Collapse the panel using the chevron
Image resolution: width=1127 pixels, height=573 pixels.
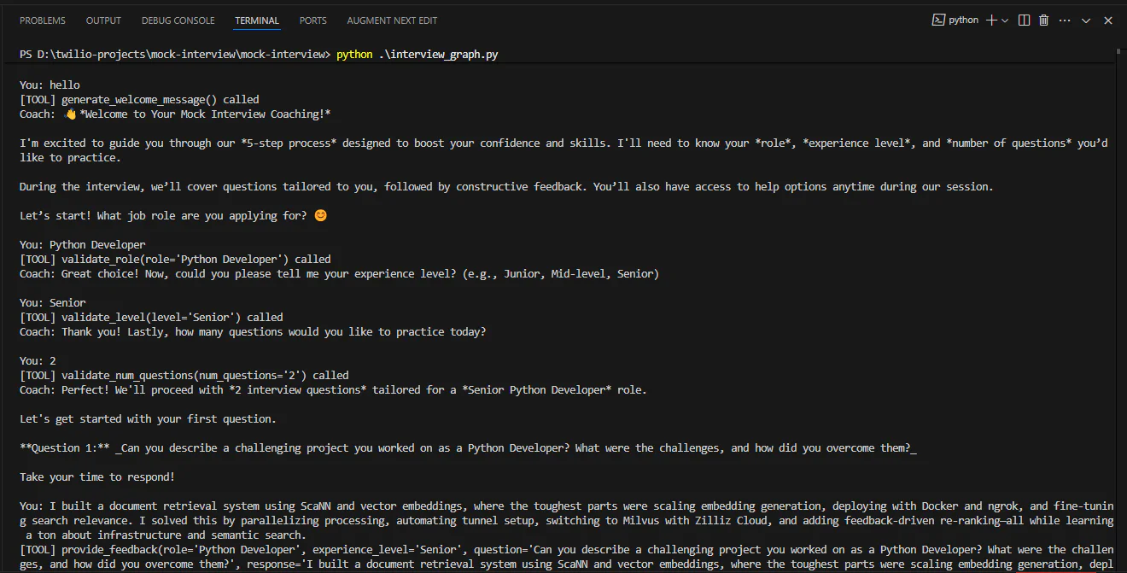(x=1086, y=20)
